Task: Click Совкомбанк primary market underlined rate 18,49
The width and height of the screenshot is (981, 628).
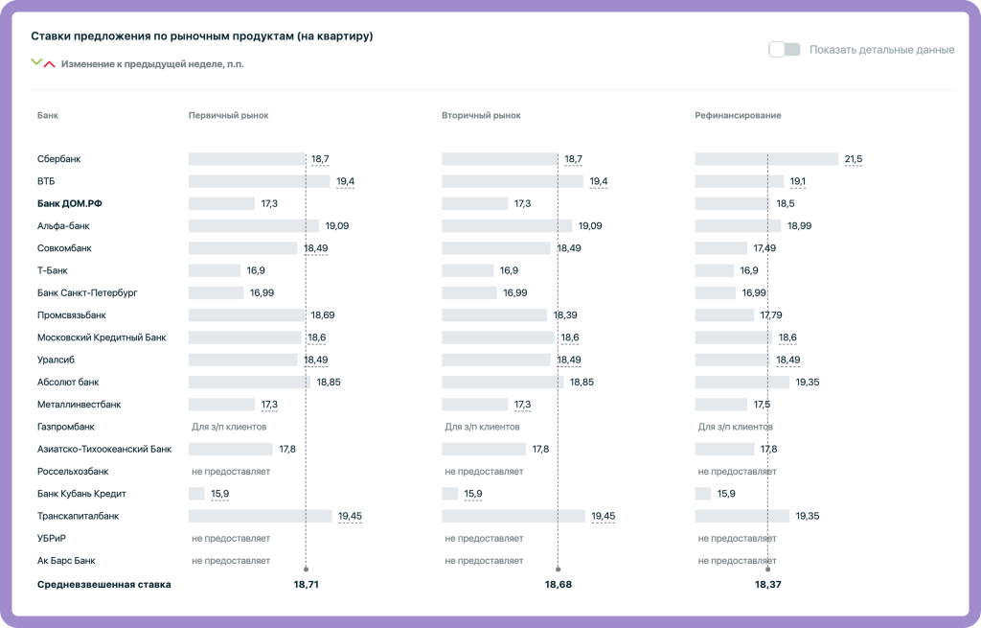Action: pos(315,248)
